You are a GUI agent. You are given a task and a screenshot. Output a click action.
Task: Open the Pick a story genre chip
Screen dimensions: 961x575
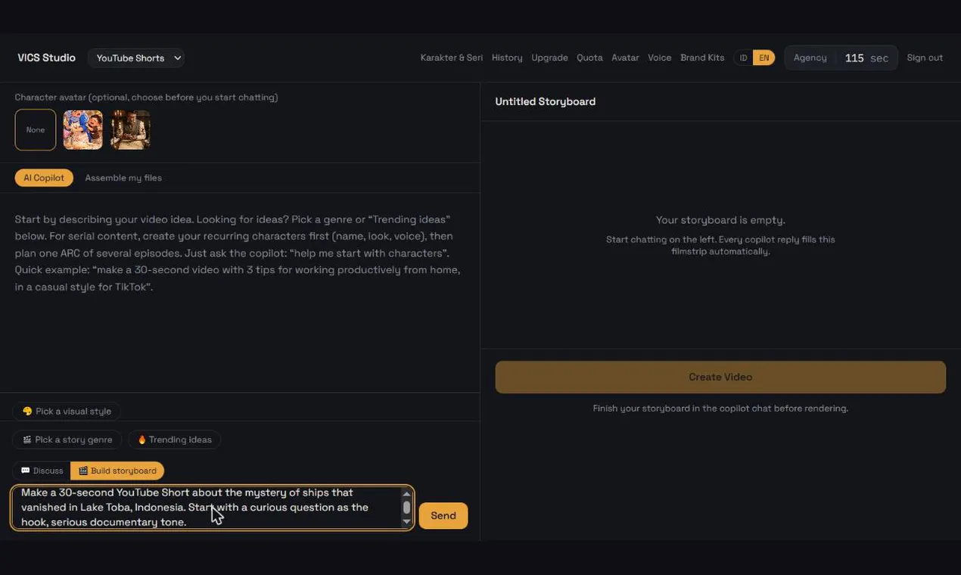(x=67, y=440)
